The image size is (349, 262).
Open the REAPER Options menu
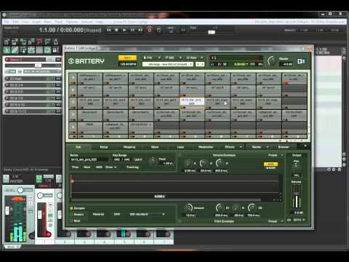pos(72,22)
